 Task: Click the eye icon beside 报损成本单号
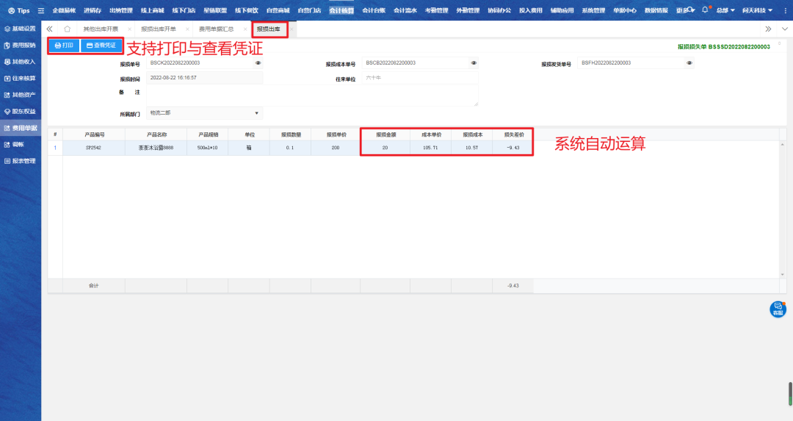click(474, 63)
